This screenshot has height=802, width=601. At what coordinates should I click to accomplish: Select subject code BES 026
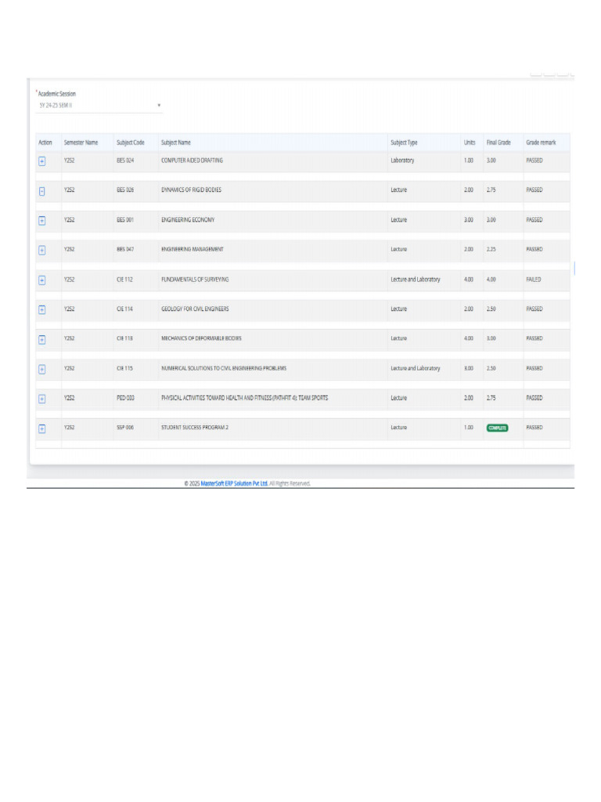125,190
